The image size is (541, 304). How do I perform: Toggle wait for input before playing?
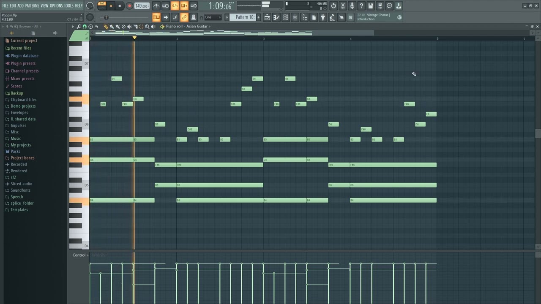coord(166,6)
